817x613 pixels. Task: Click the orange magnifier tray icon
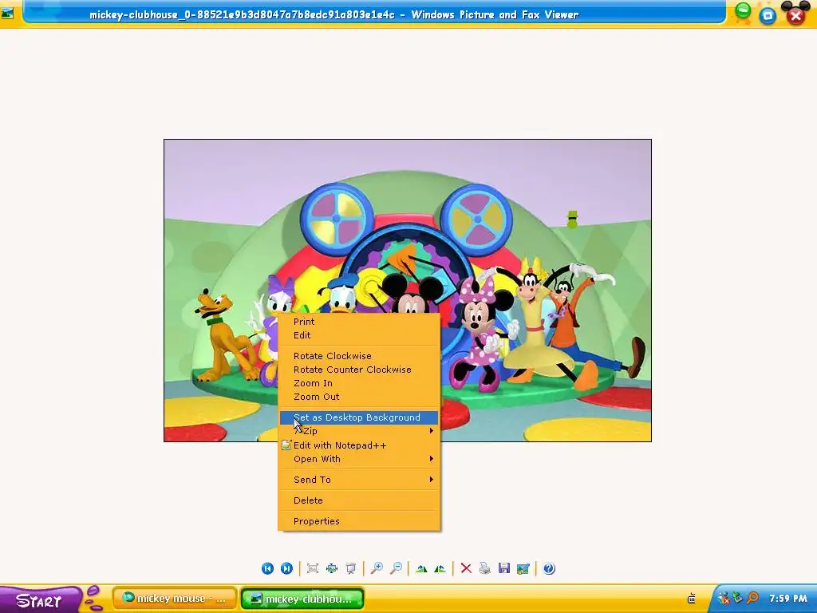click(x=752, y=598)
